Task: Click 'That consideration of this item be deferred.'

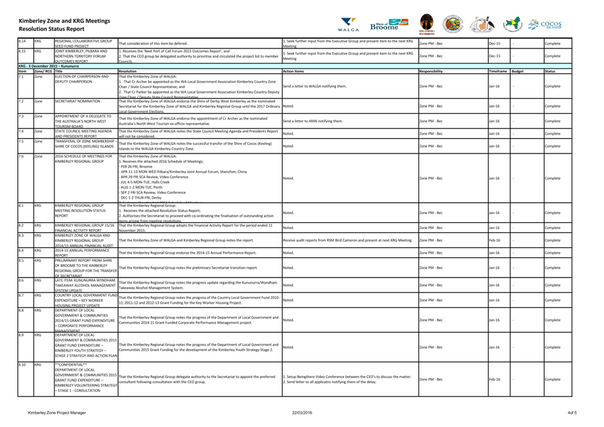Action: tap(153, 44)
